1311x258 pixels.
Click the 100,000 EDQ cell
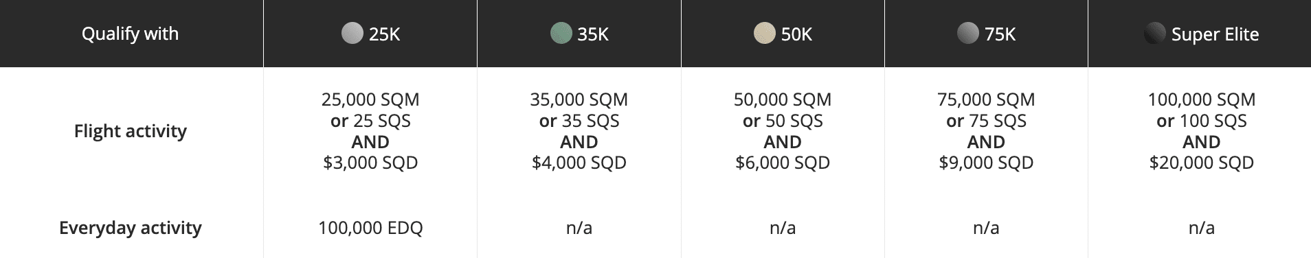point(370,228)
